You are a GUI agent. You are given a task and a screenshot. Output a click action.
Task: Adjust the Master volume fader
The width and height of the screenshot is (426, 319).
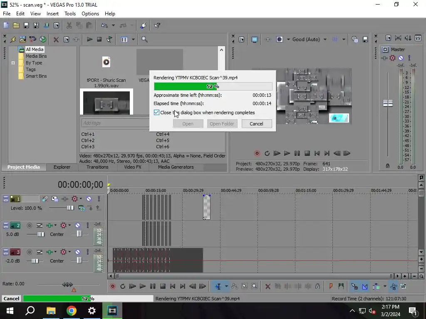coord(388,103)
